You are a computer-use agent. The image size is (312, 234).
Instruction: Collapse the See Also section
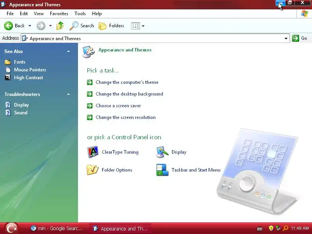[69, 51]
